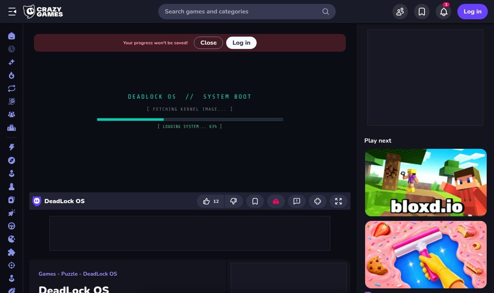Open the Pac-Man arcade category icon
This screenshot has width=494, height=293.
pyautogui.click(x=12, y=239)
